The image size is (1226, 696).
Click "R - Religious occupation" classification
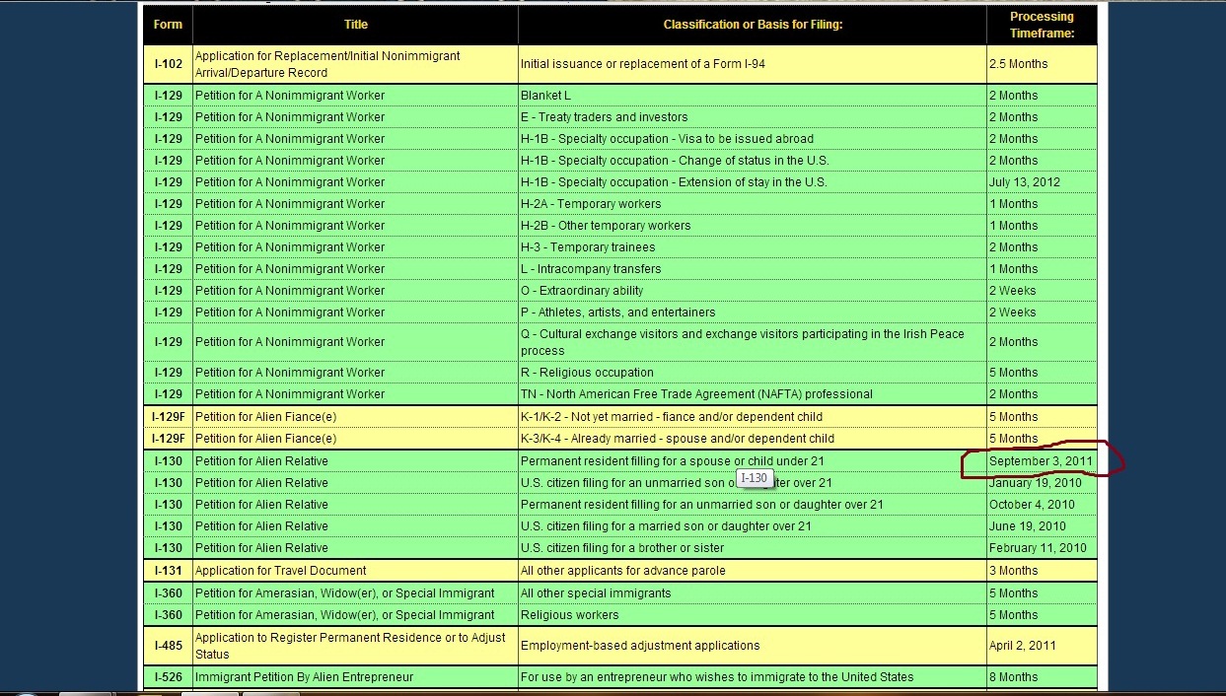[x=587, y=373]
